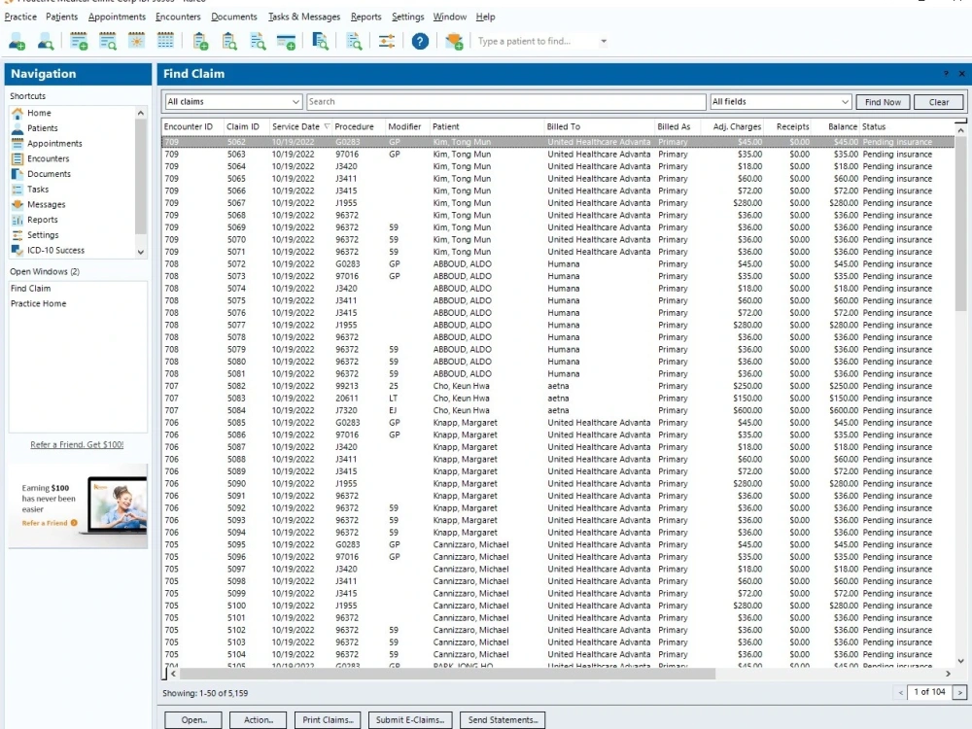Open the Encounters menu
Screen dimensions: 972x729
coord(178,17)
